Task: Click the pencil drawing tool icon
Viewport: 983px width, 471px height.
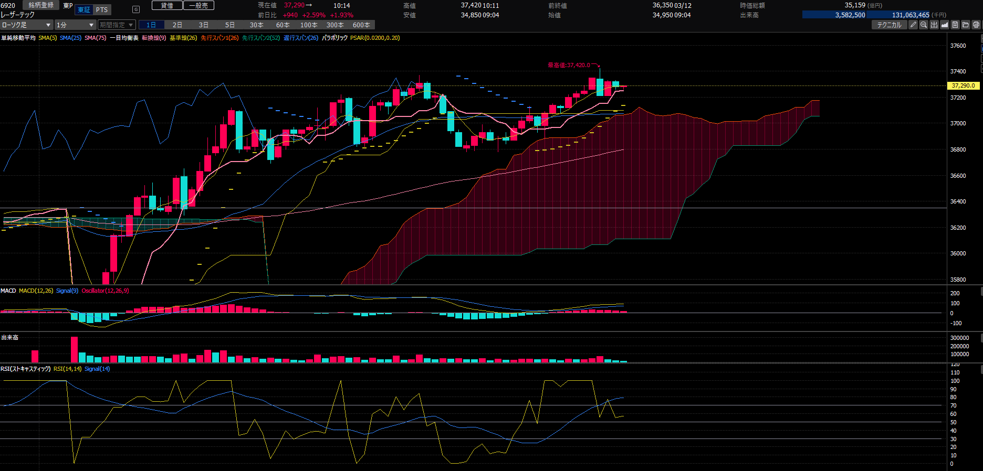Action: [913, 25]
